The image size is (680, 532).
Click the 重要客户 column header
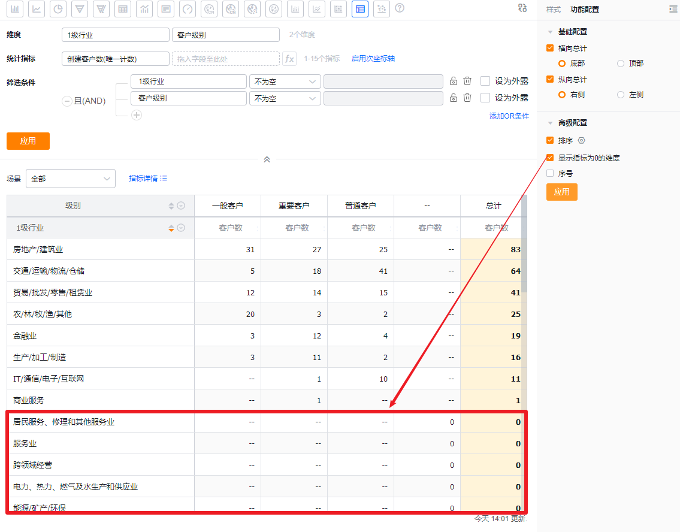pos(294,206)
